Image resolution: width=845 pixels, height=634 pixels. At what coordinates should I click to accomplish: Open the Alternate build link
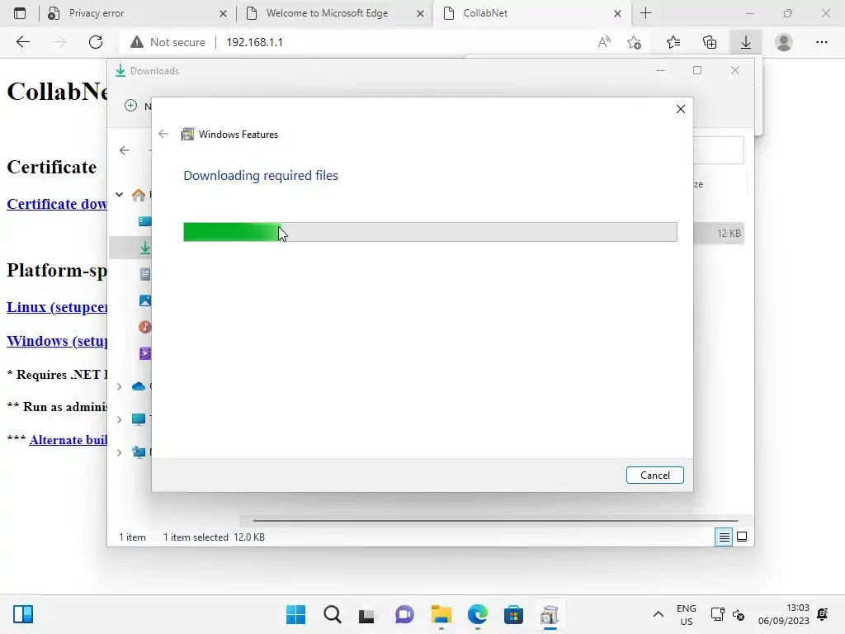pyautogui.click(x=68, y=439)
